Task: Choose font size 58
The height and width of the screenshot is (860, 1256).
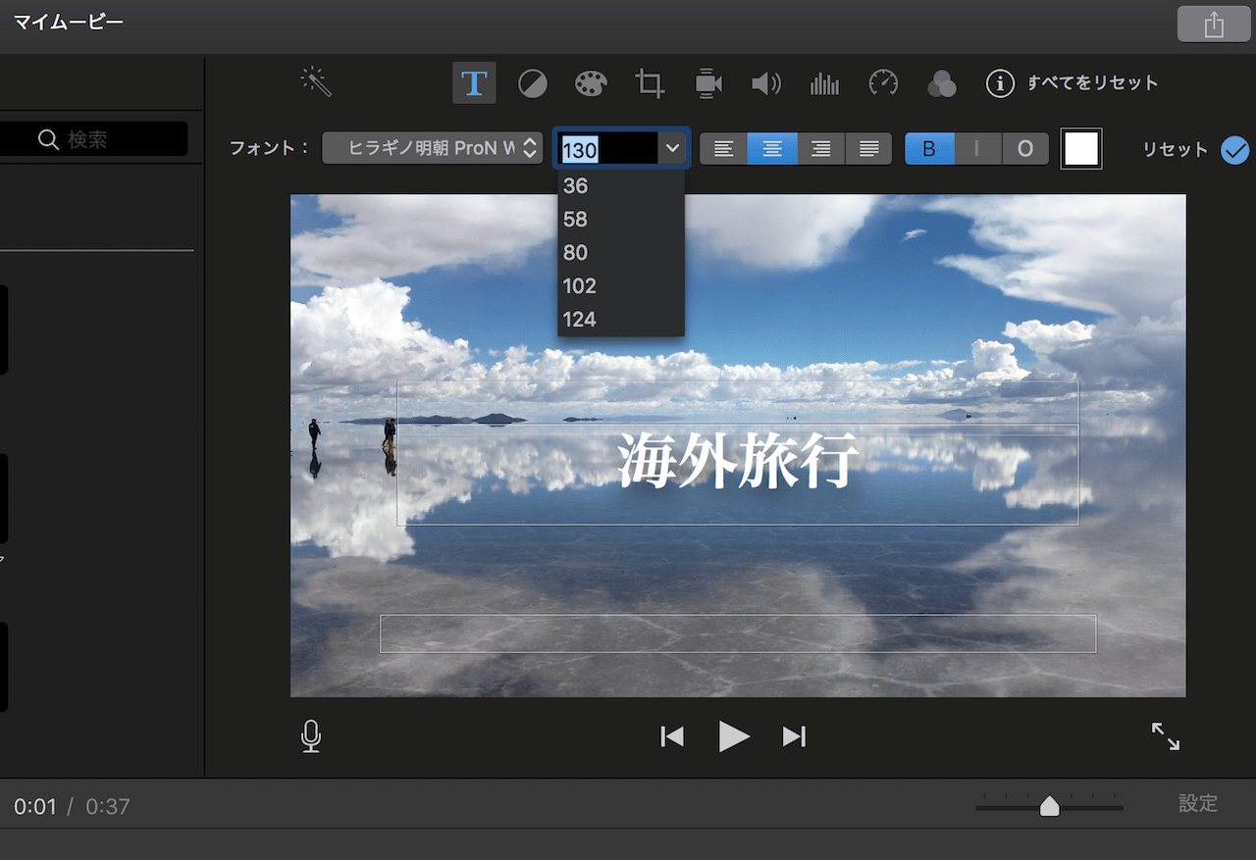Action: (x=621, y=220)
